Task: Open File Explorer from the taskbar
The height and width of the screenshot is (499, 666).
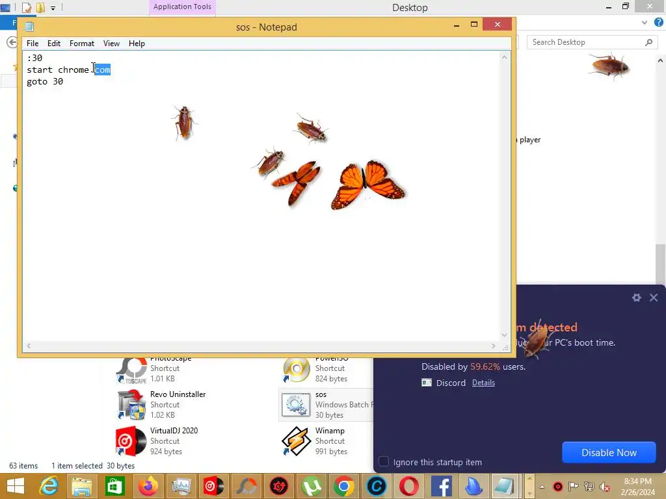Action: [x=81, y=486]
